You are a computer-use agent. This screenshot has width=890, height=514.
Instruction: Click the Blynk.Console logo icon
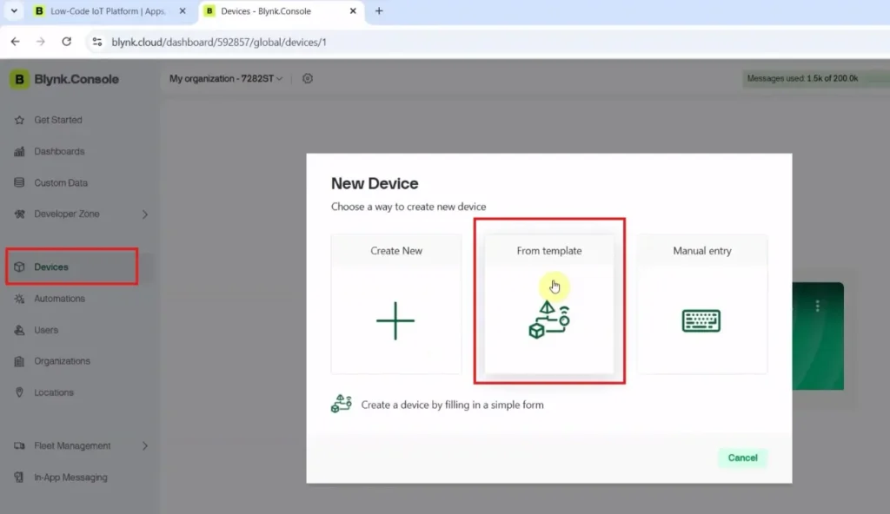point(18,79)
